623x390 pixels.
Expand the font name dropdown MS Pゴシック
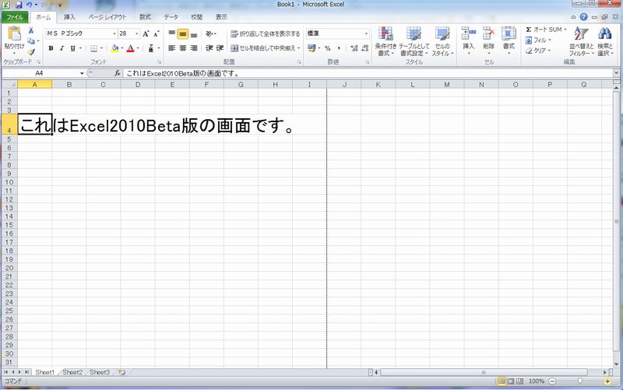tap(114, 33)
